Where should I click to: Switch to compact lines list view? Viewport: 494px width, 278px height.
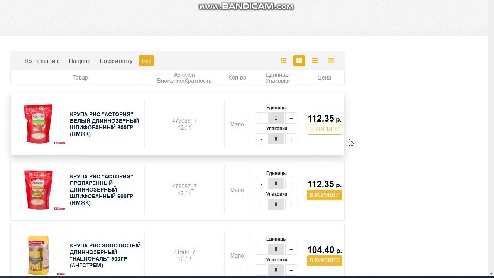315,61
